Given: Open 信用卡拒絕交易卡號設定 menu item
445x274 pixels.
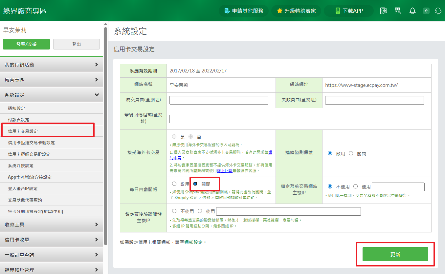Looking at the screenshot, I should tap(32, 143).
